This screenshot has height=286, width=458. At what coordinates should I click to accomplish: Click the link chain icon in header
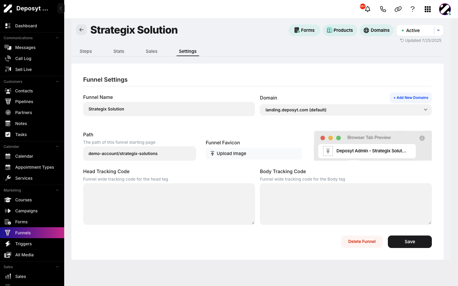(398, 9)
